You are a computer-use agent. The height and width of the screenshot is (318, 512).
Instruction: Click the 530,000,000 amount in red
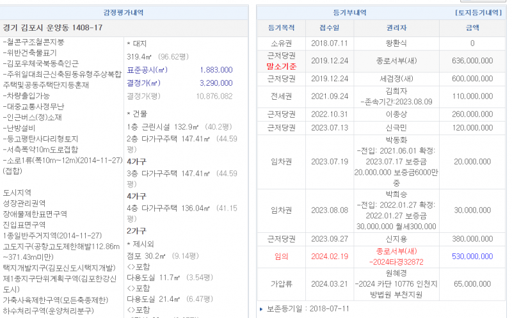click(472, 256)
